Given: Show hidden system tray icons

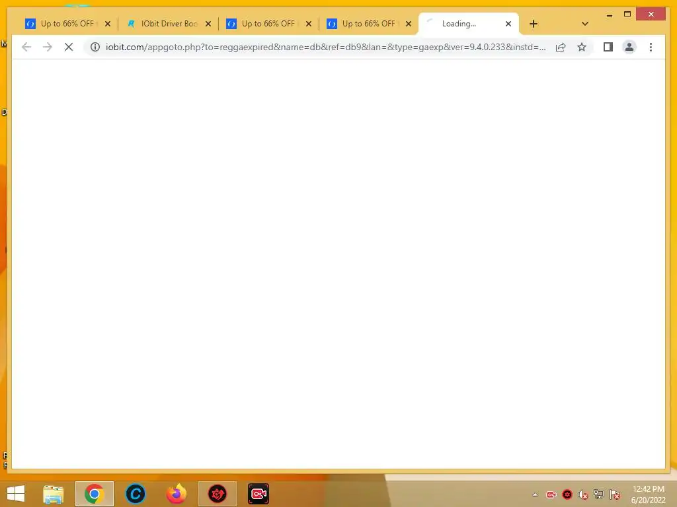Looking at the screenshot, I should pyautogui.click(x=535, y=494).
